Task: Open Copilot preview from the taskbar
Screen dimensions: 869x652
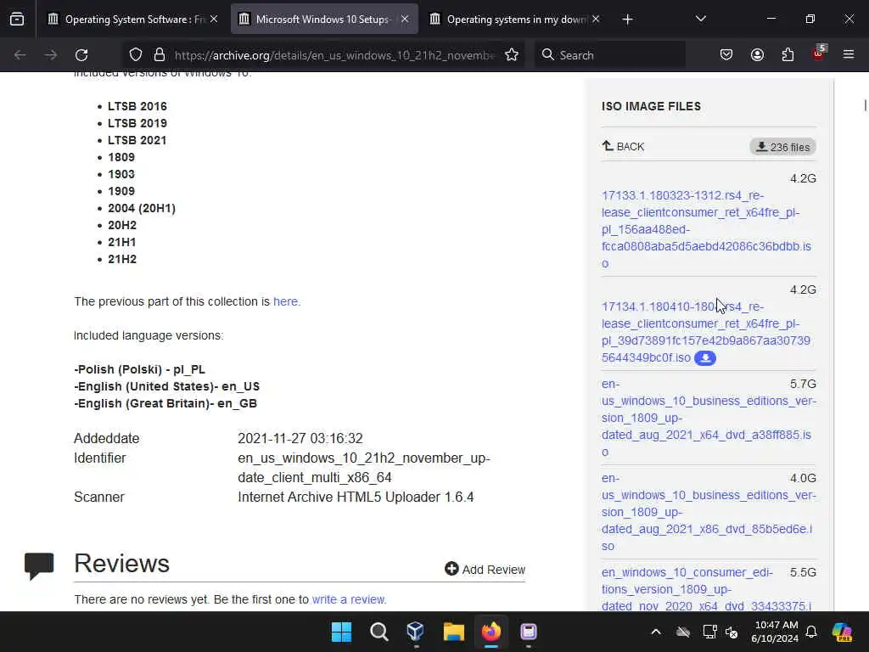Action: click(x=842, y=632)
